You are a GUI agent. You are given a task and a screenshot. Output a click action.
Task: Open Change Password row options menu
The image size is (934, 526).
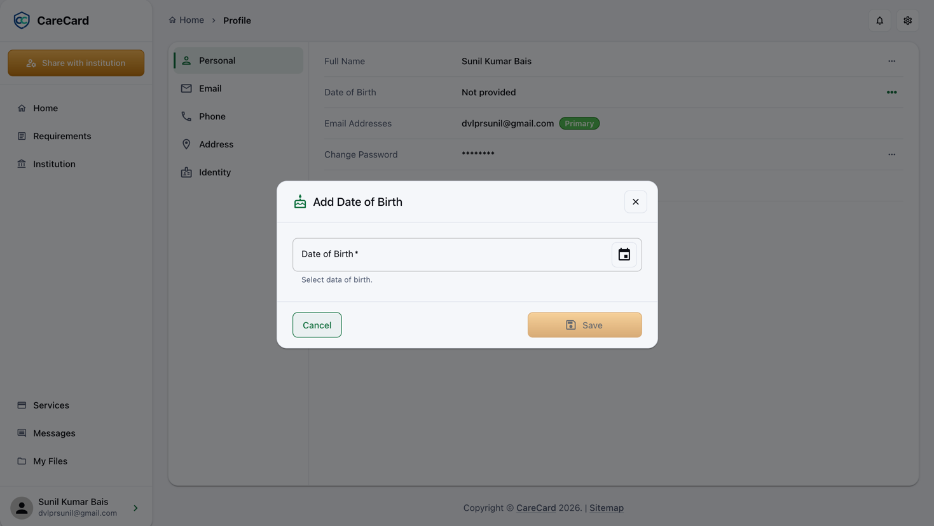(x=891, y=154)
